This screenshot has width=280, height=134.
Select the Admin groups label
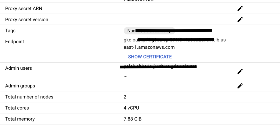(20, 86)
